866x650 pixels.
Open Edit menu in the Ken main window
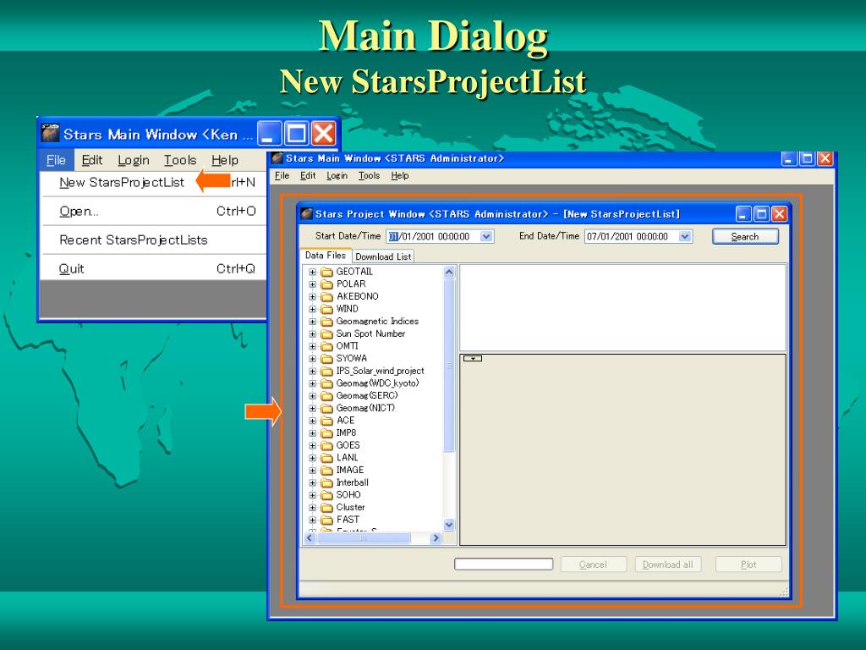(x=91, y=160)
